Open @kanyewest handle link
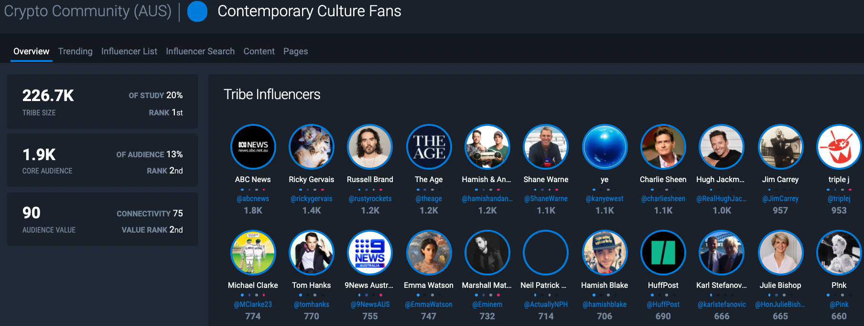The image size is (864, 326). tap(605, 199)
